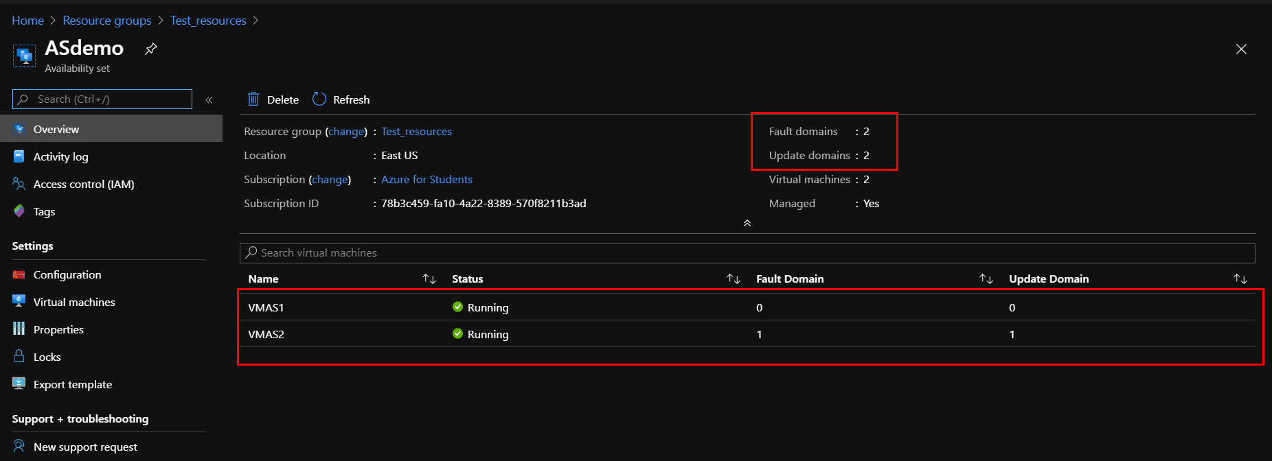Open Access control (IAM) page
This screenshot has height=461, width=1272.
83,184
